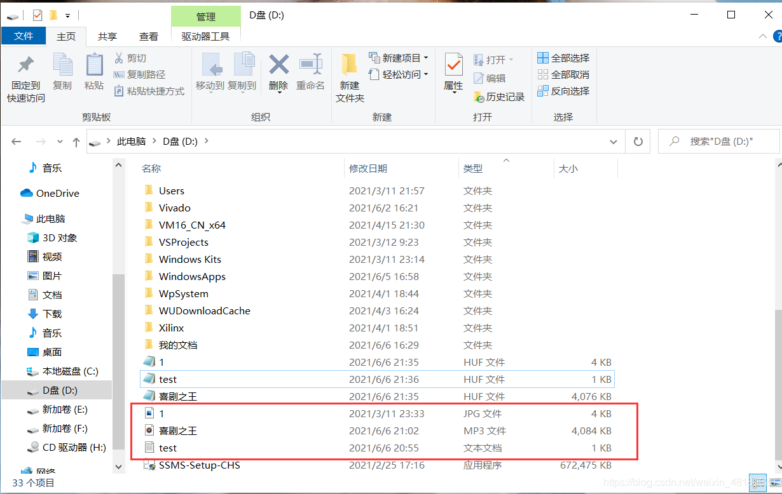The image size is (782, 494).
Task: Open the 文件 menu
Action: (24, 36)
